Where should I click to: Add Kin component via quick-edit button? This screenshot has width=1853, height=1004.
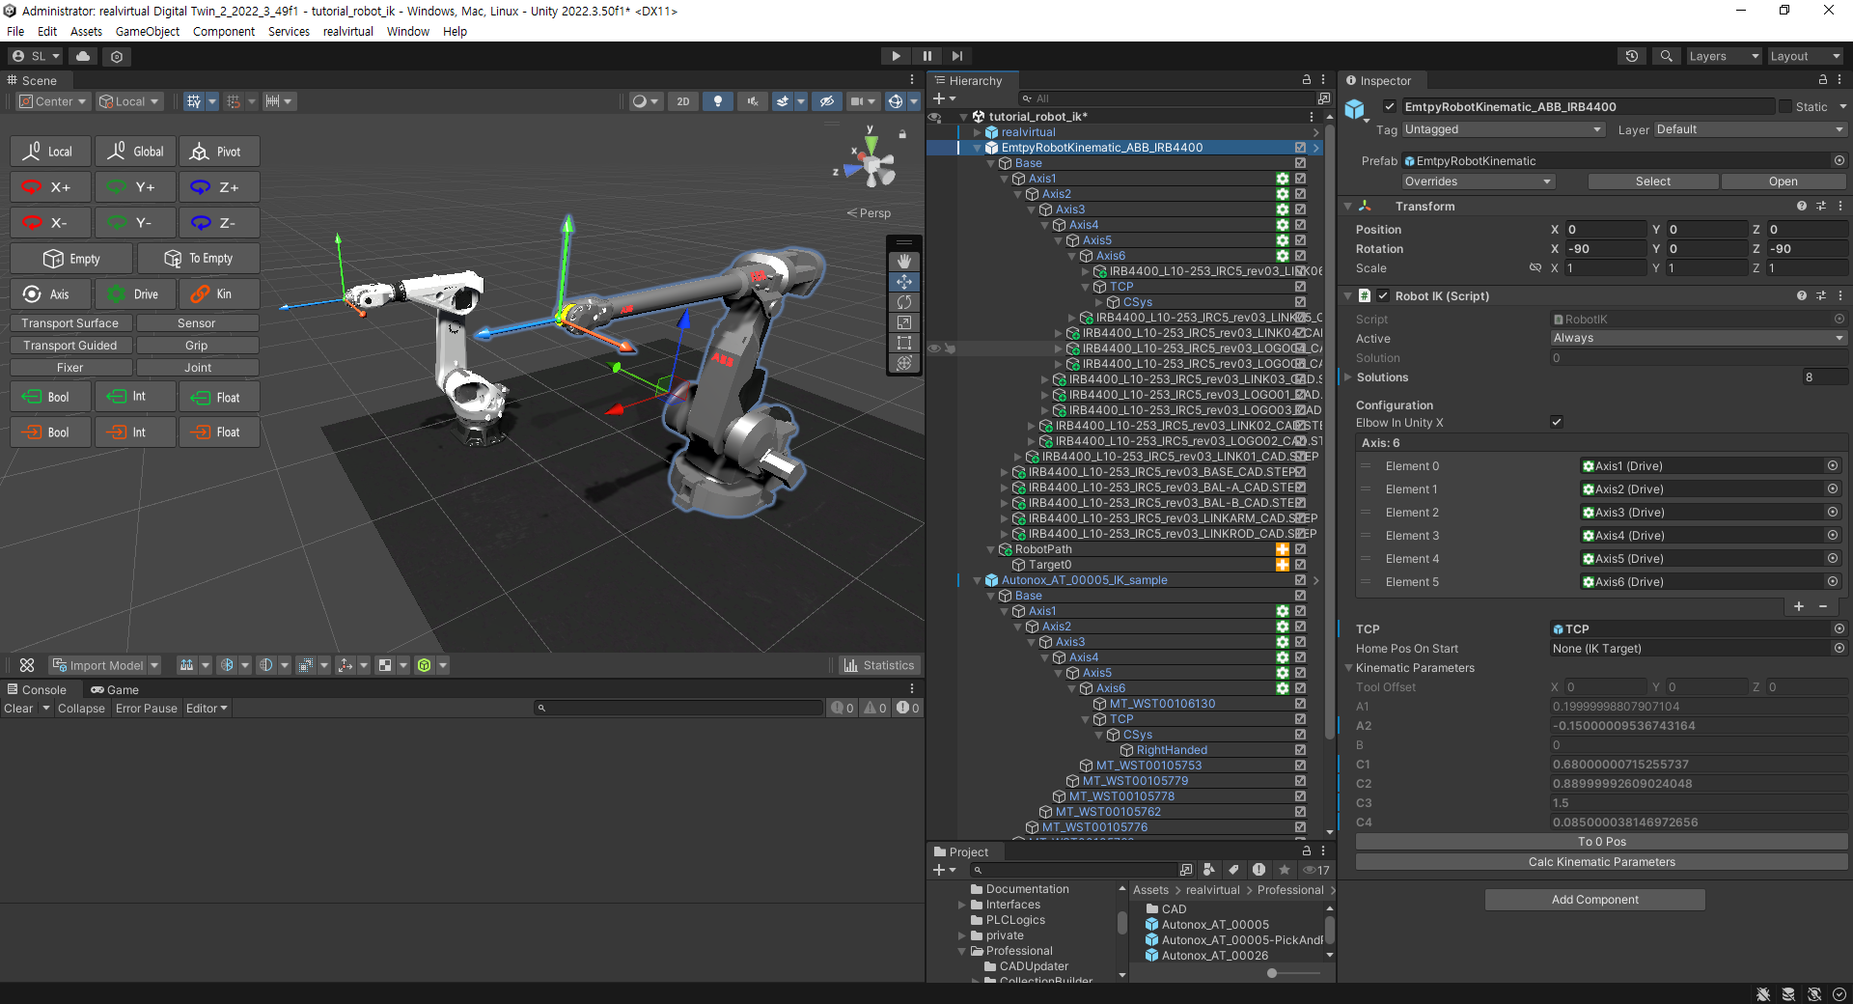click(x=219, y=294)
